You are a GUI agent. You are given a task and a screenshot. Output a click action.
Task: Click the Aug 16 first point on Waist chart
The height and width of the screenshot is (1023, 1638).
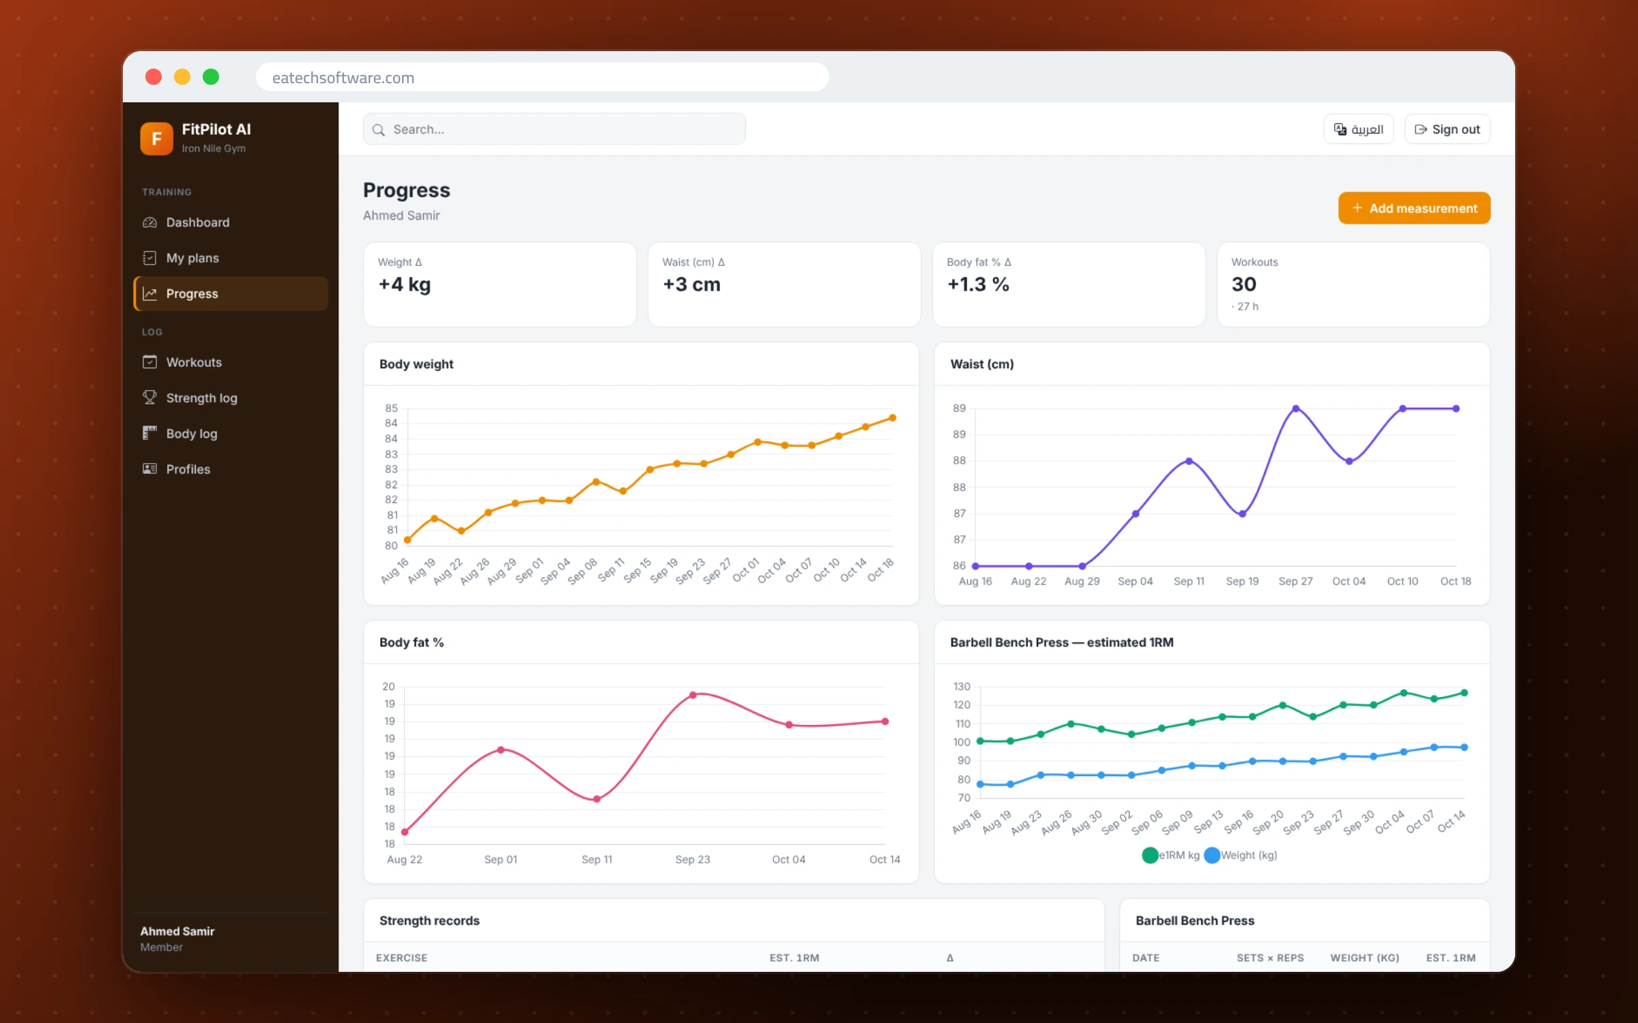point(975,566)
